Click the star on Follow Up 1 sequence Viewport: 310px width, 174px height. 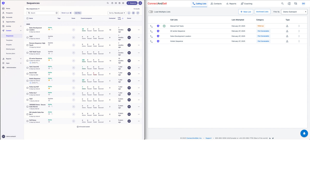pyautogui.click(x=49, y=95)
